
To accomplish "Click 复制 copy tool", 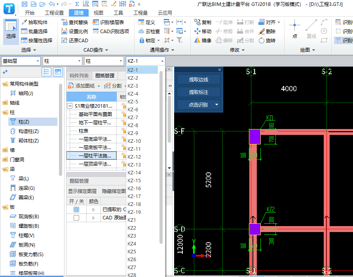I will point(203,22).
